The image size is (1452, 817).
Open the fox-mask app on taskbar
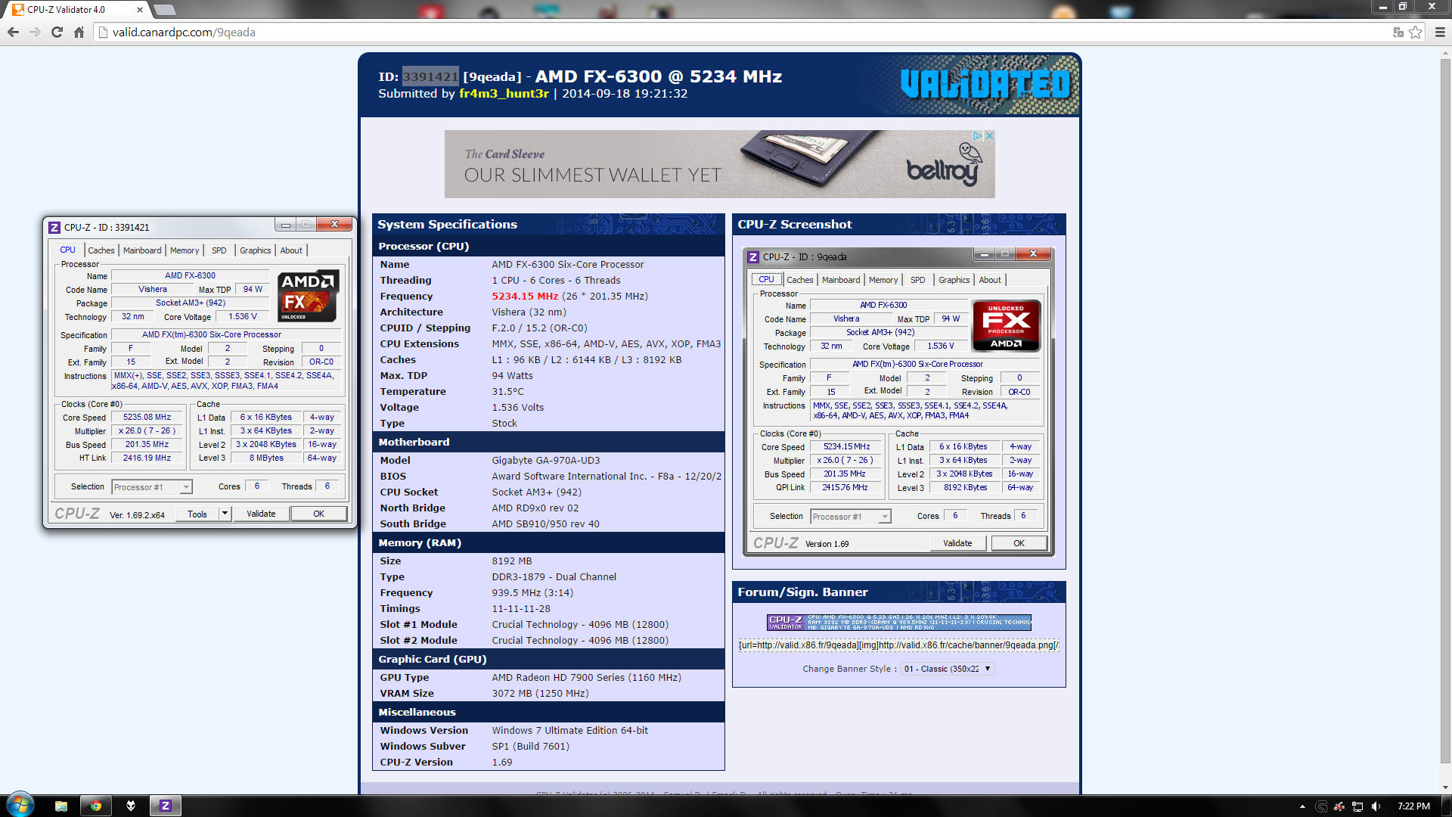pyautogui.click(x=131, y=806)
